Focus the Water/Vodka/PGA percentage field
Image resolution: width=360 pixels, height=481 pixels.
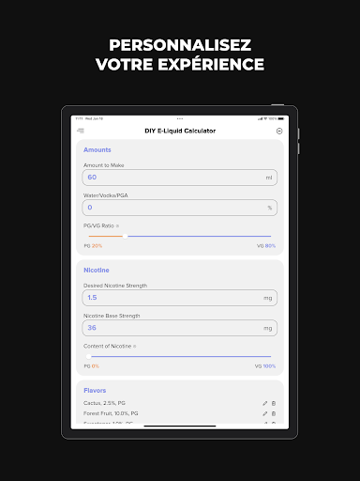click(180, 208)
